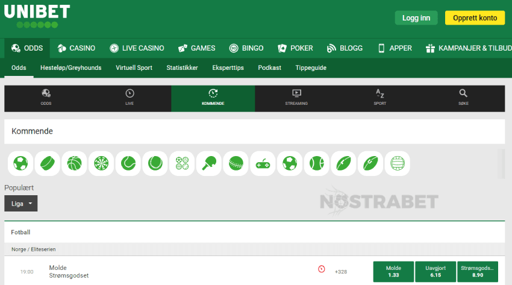
Task: Switch to Virtuell Sport
Action: point(134,67)
